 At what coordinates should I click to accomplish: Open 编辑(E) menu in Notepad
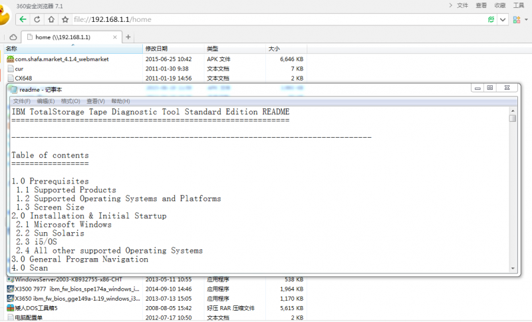(x=45, y=101)
